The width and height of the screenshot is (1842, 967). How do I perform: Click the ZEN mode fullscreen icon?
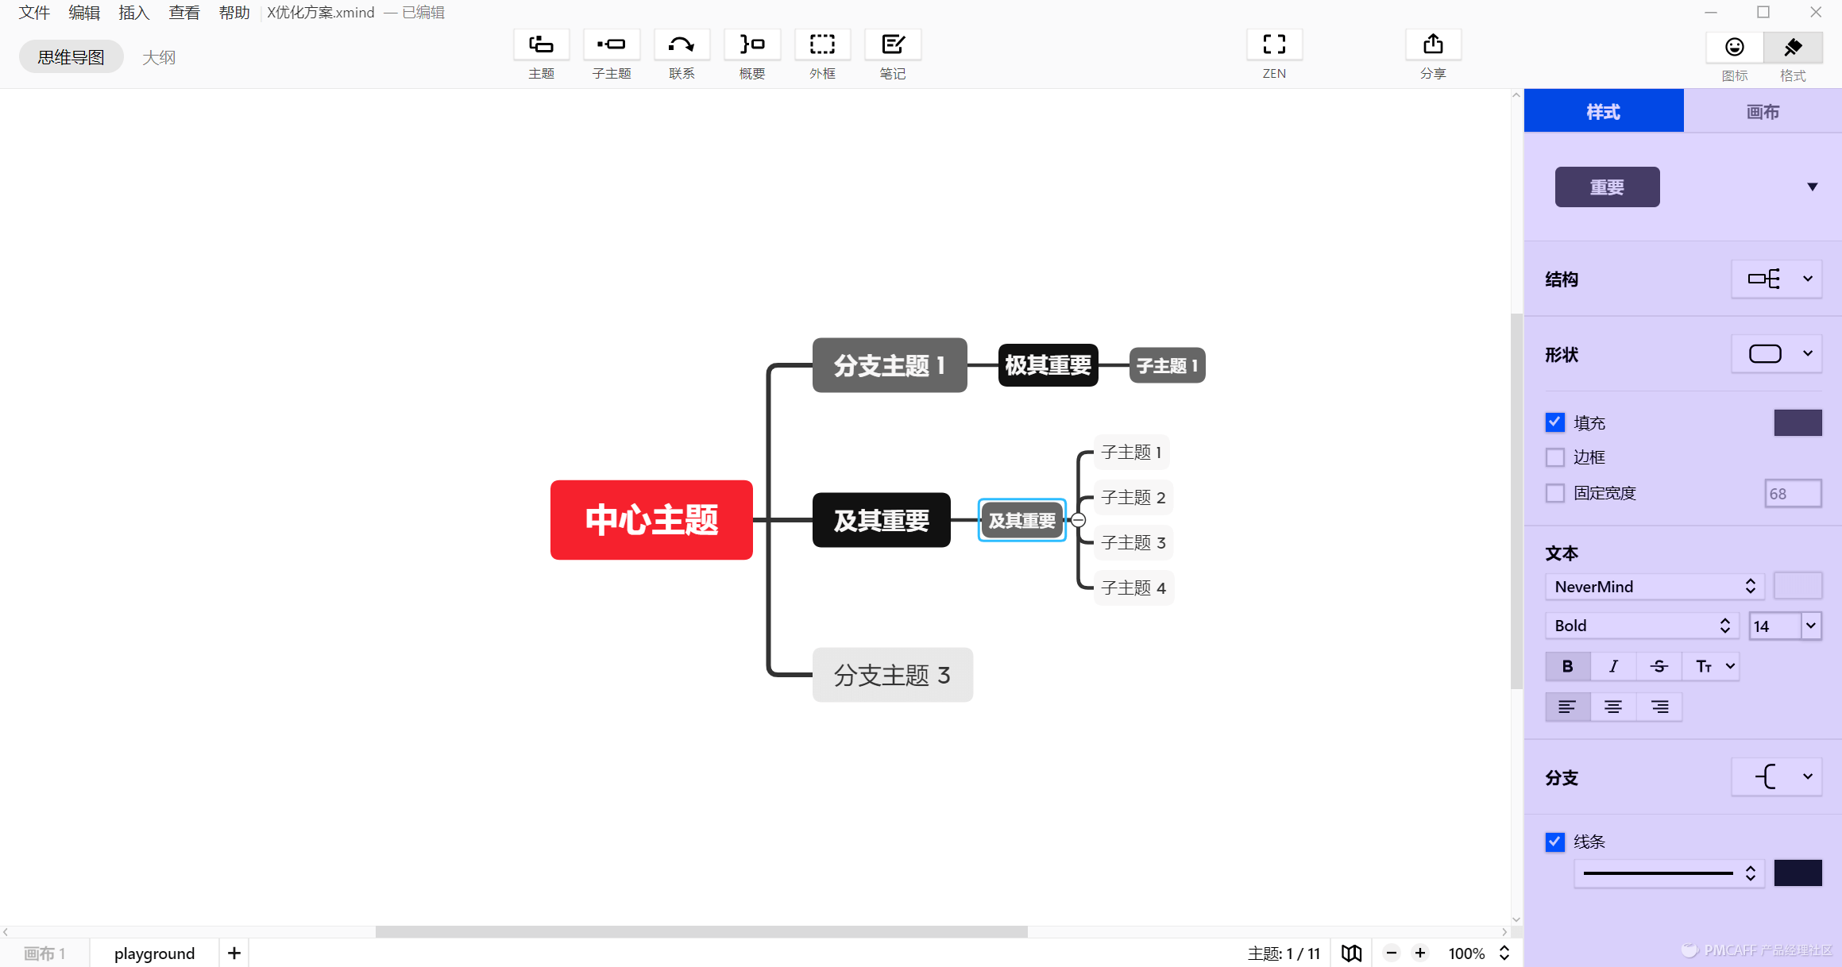pos(1274,45)
